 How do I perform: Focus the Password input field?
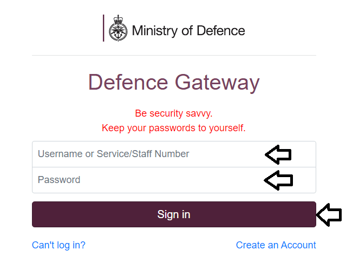tap(174, 180)
